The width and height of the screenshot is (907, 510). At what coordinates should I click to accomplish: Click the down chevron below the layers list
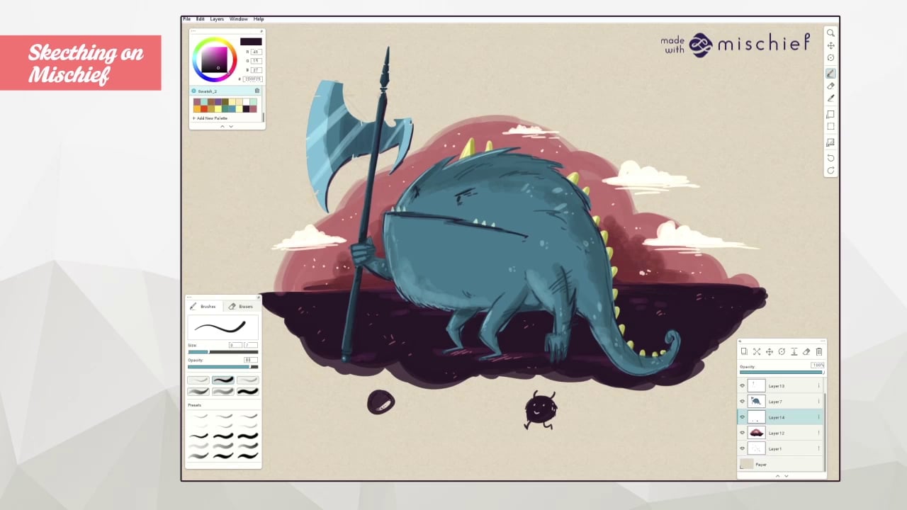coord(785,475)
